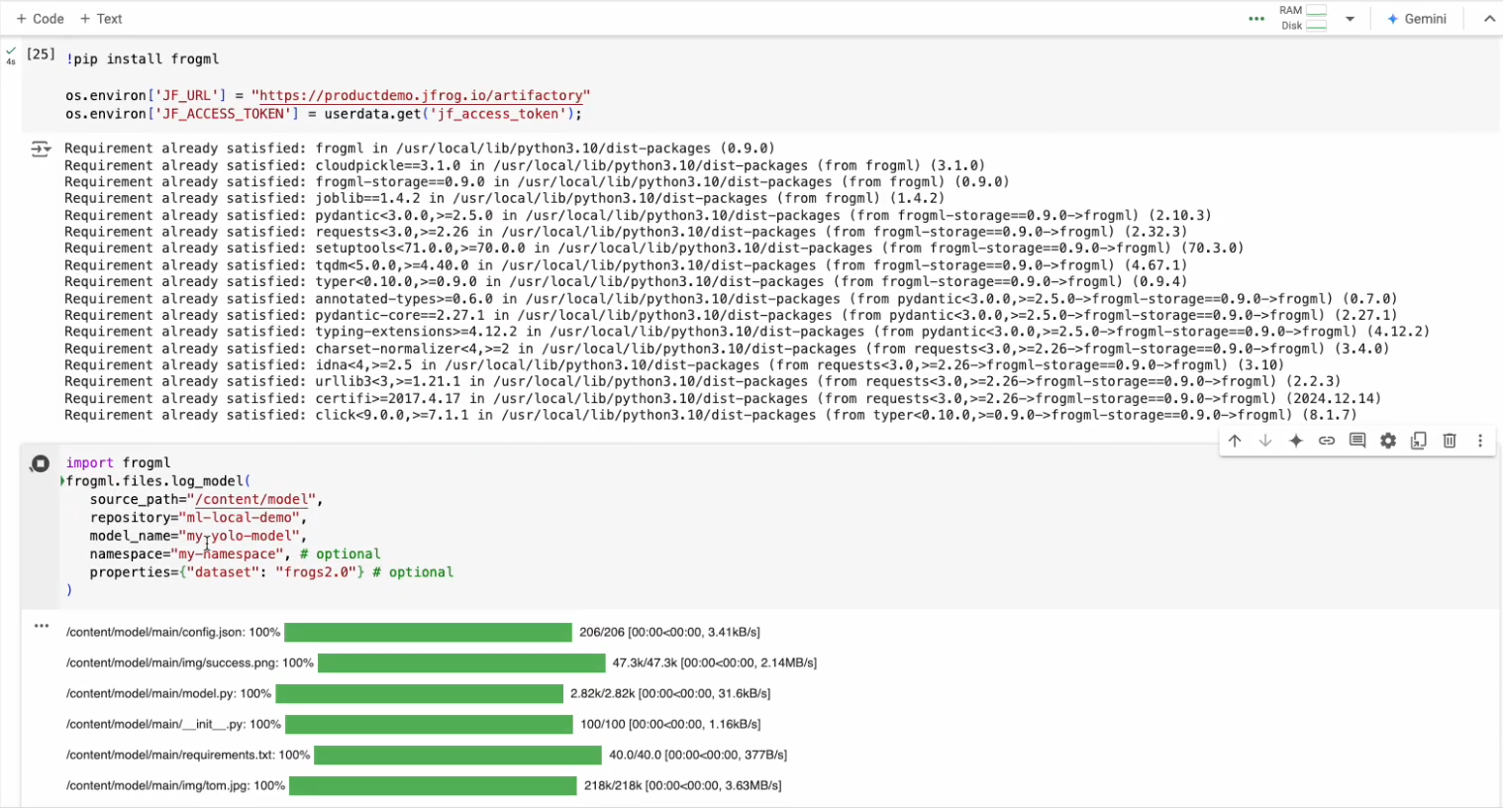Open the output options below the cell
Image resolution: width=1503 pixels, height=808 pixels.
tap(41, 625)
